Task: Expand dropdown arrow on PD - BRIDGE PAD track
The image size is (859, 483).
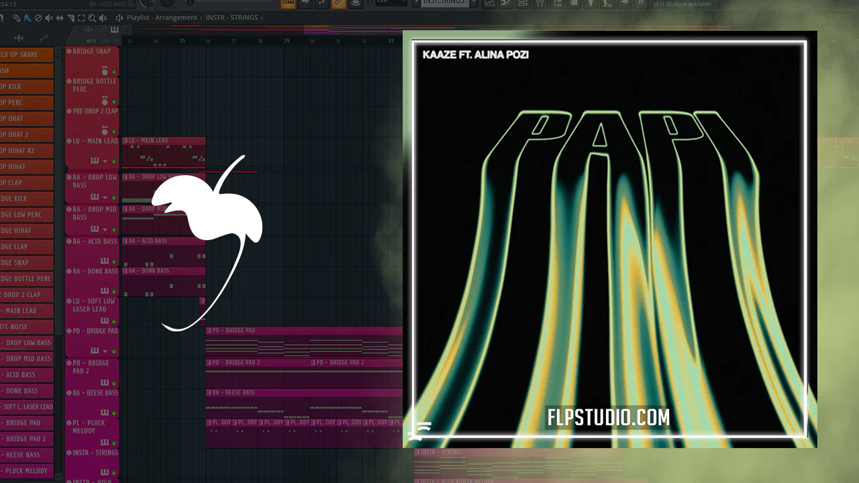Action: point(105,351)
